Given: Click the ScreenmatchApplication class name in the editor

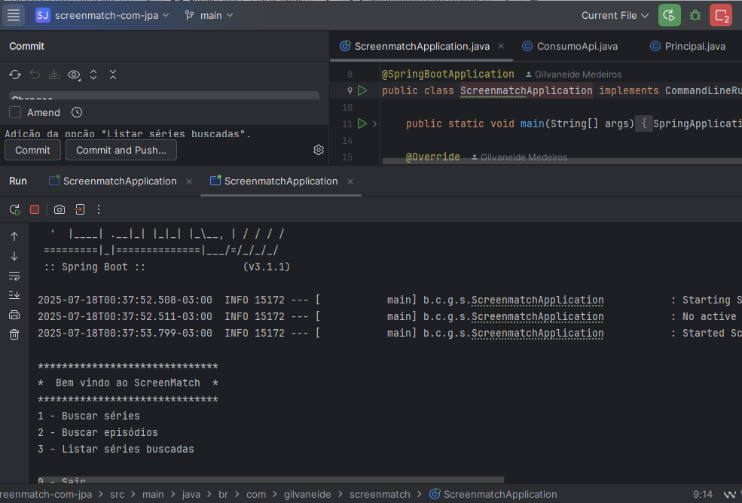Looking at the screenshot, I should point(527,90).
